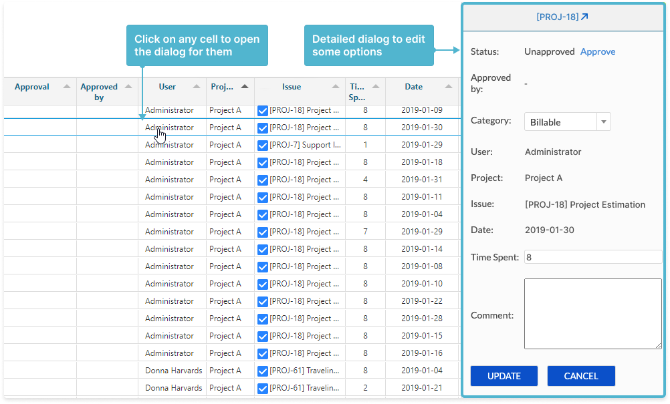Click the UPDATE button
This screenshot has width=670, height=404.
504,376
